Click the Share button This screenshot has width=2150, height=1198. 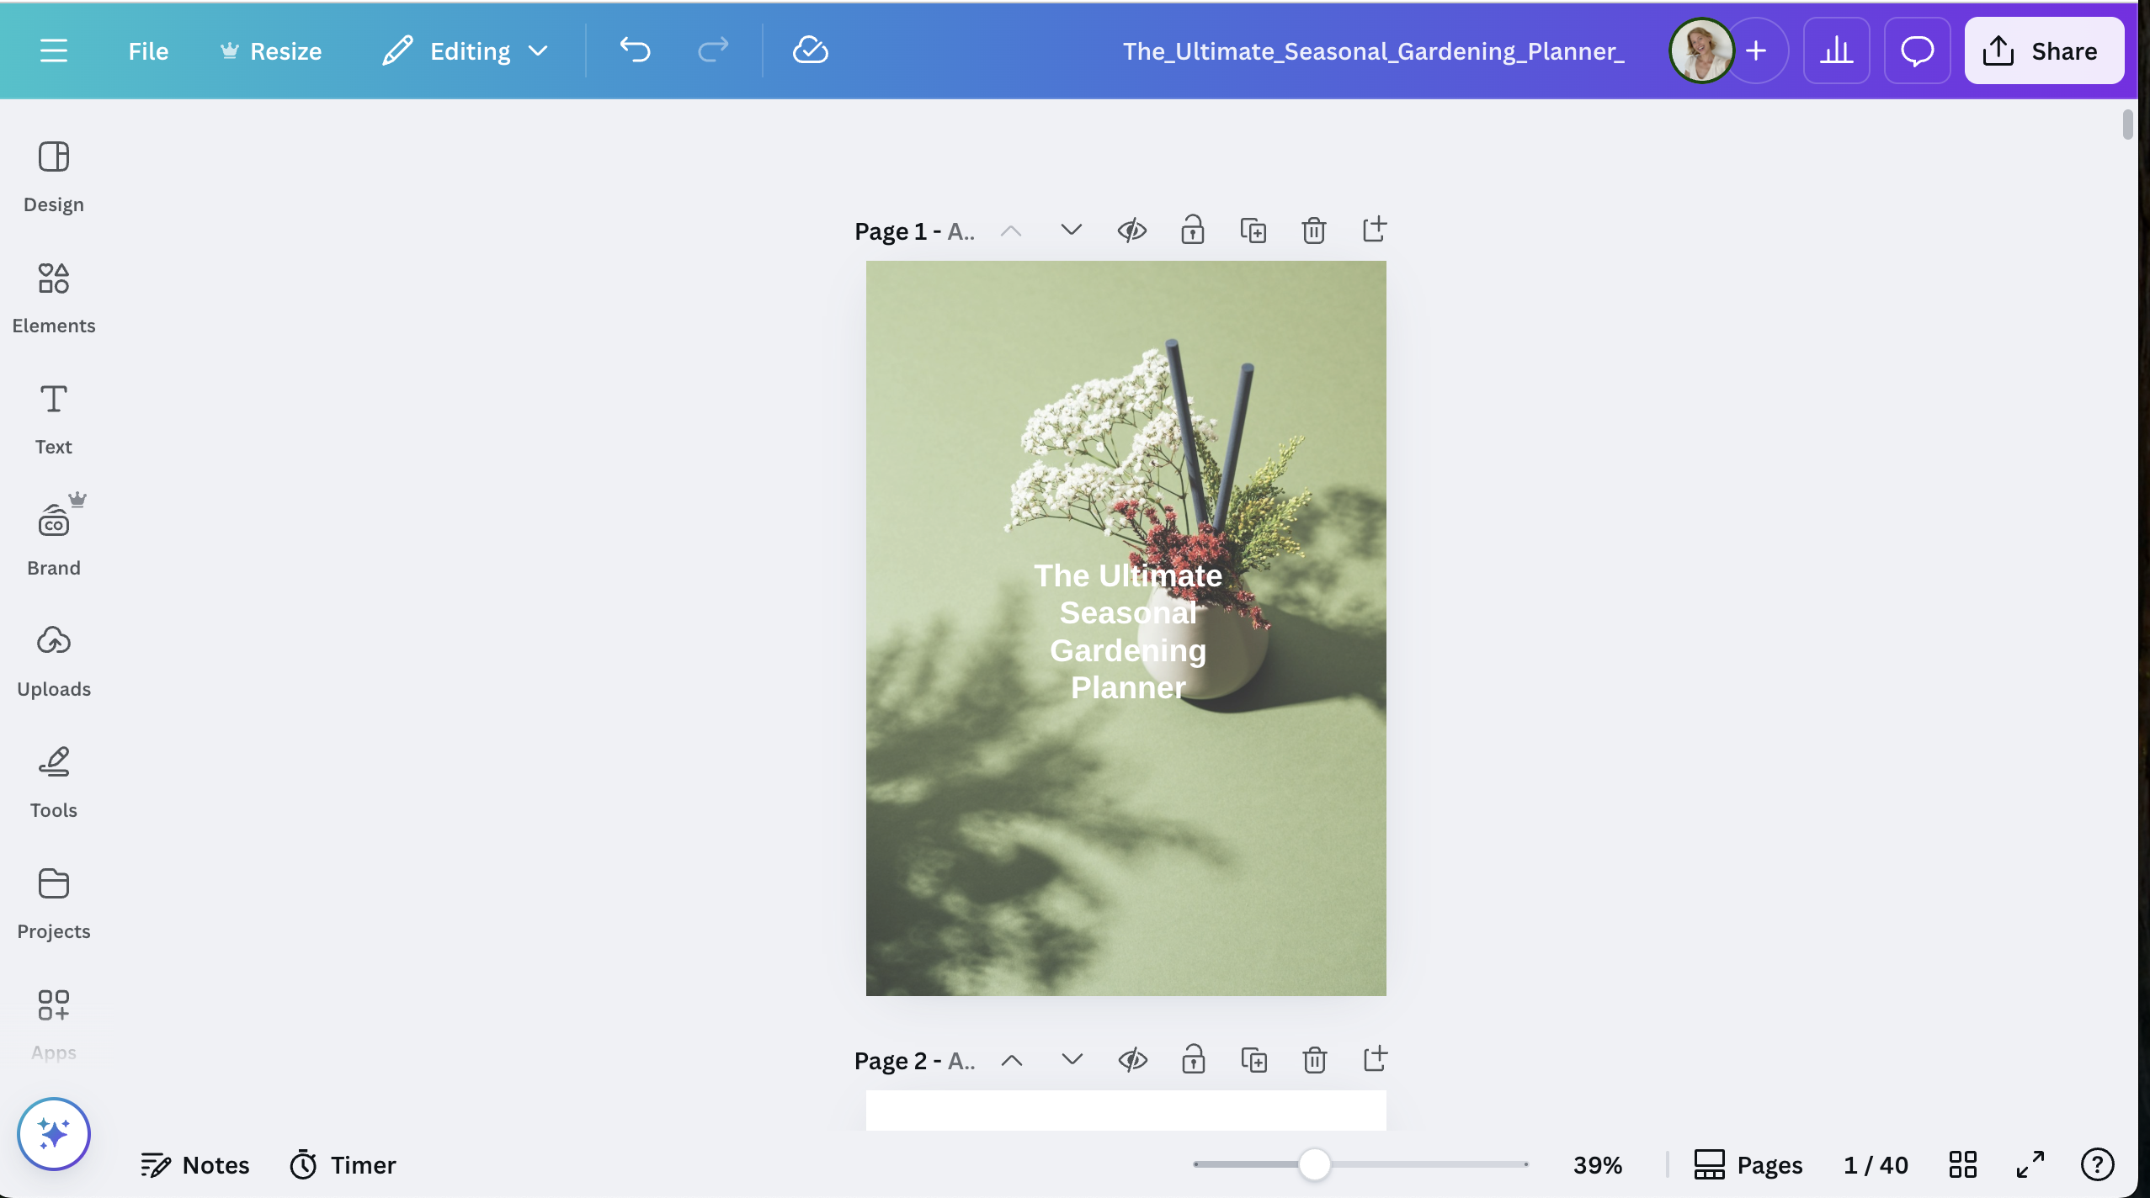click(2043, 50)
